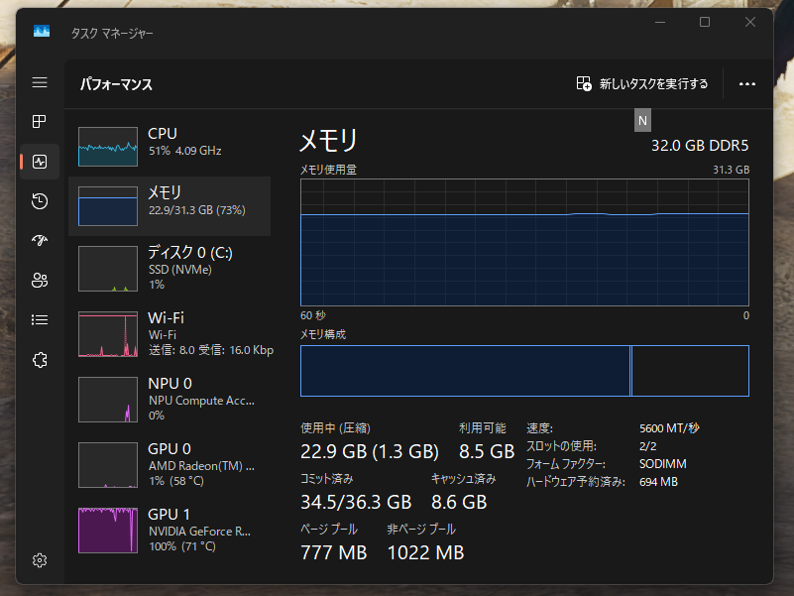The height and width of the screenshot is (596, 794).
Task: Click the 5600 MT/秒 speed value
Action: pos(669,428)
